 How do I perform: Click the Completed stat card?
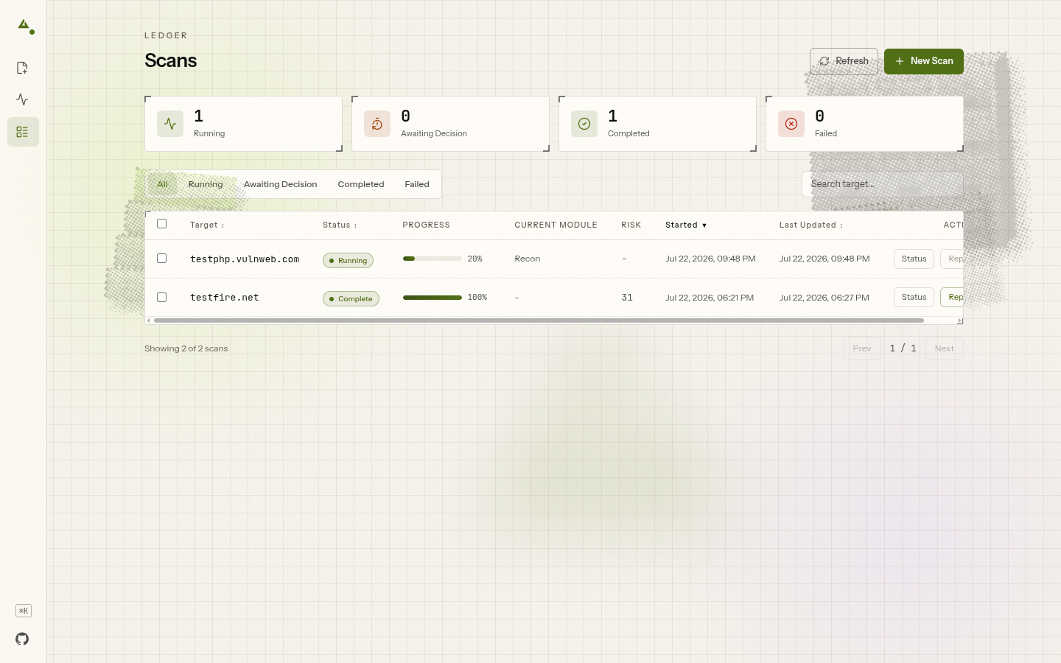[x=657, y=124]
